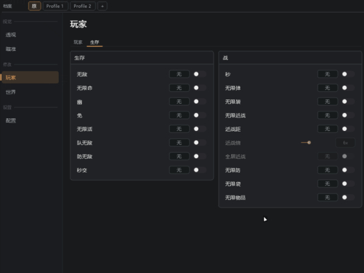Click the 近战倍 slider handle

(309, 143)
